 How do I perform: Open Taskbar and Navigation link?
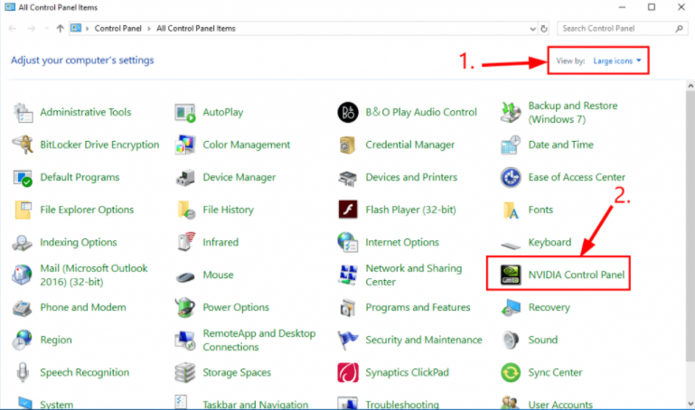coord(255,405)
